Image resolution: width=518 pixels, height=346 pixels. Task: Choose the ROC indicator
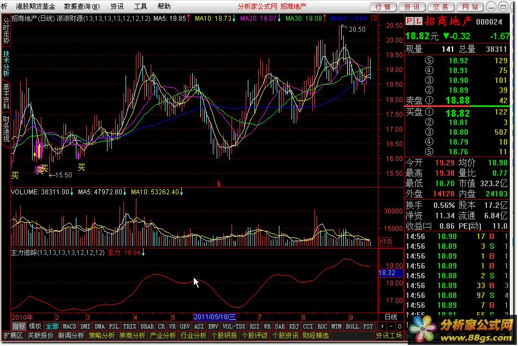(322, 326)
